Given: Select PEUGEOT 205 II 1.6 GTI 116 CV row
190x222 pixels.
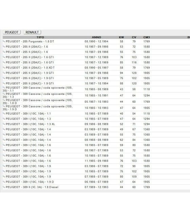Looking at the screenshot, I should (96, 62).
